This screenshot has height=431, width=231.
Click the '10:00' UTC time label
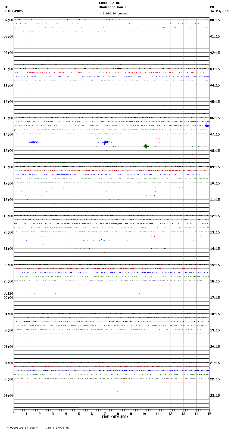8,69
